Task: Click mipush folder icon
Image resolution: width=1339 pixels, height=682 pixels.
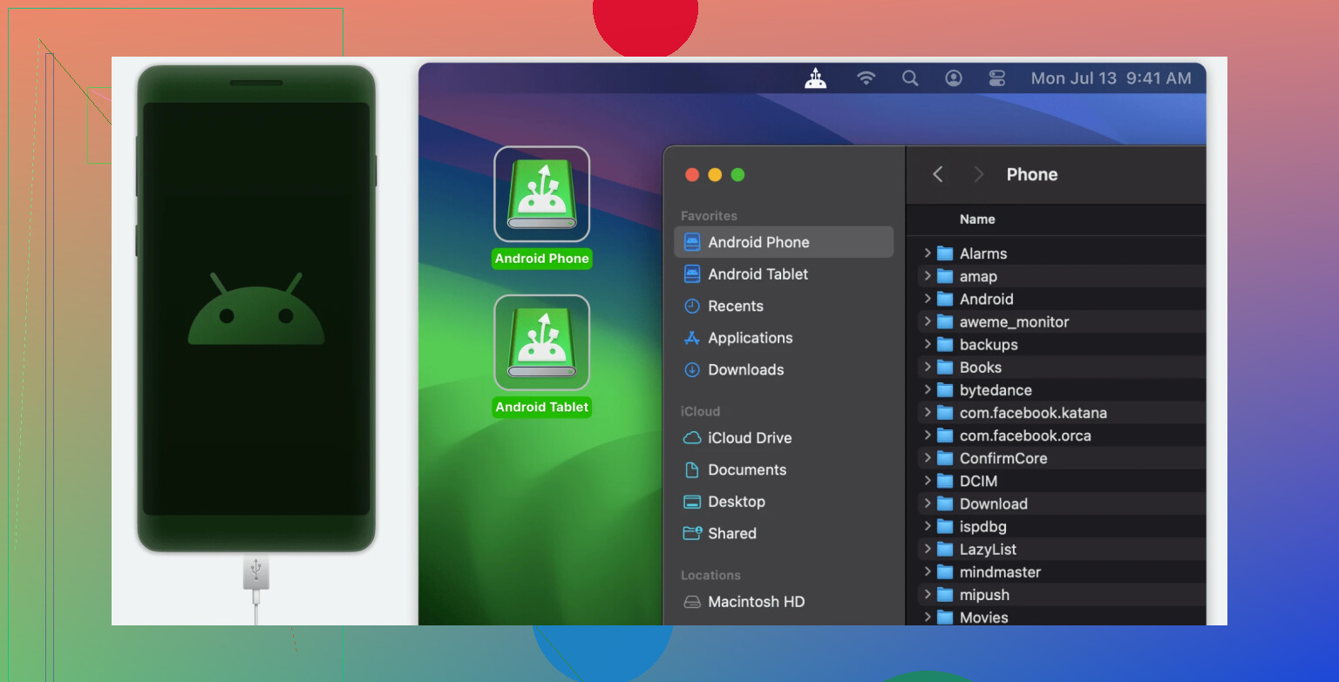Action: [x=945, y=595]
